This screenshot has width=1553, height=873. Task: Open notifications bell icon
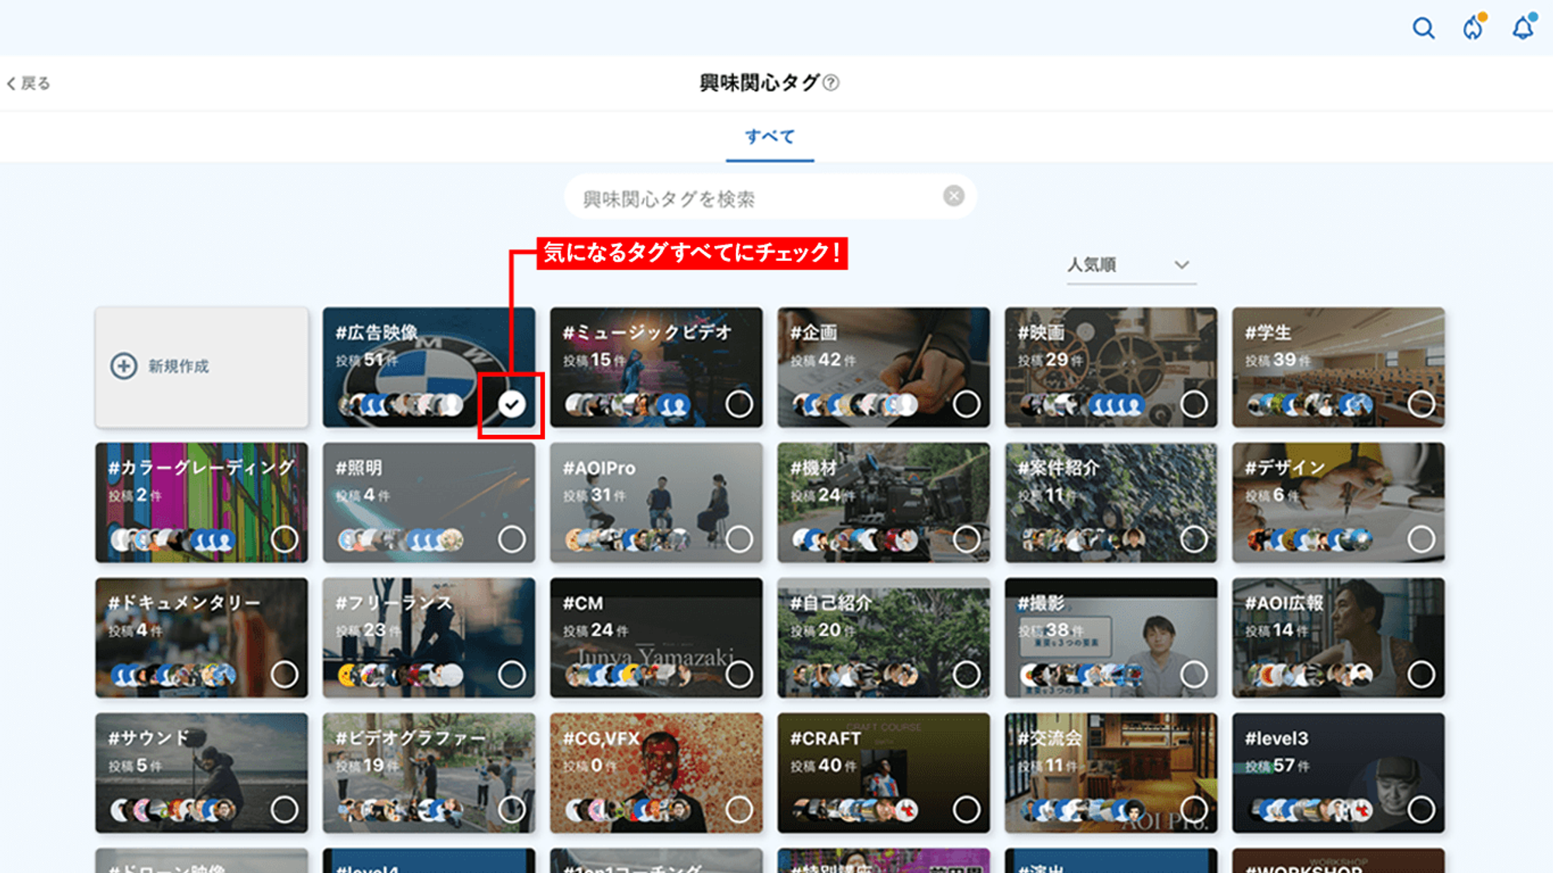coord(1523,27)
